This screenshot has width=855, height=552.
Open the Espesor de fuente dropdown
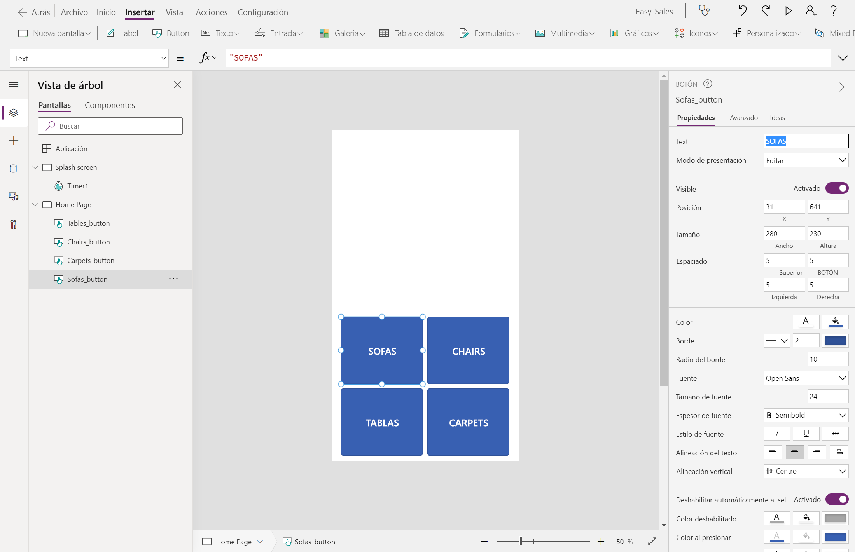806,415
